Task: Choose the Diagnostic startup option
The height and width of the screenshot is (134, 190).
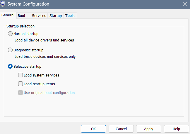Action: pos(10,50)
